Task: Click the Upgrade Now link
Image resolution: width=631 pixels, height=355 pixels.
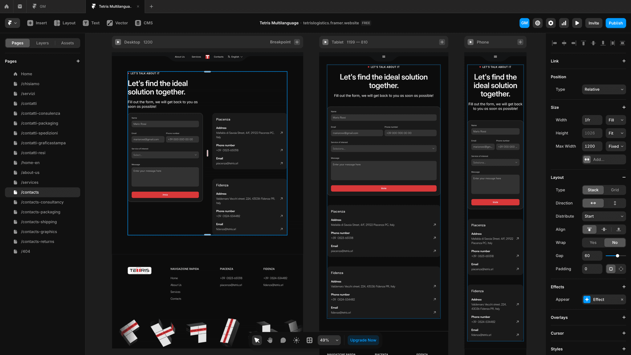Action: 363,340
